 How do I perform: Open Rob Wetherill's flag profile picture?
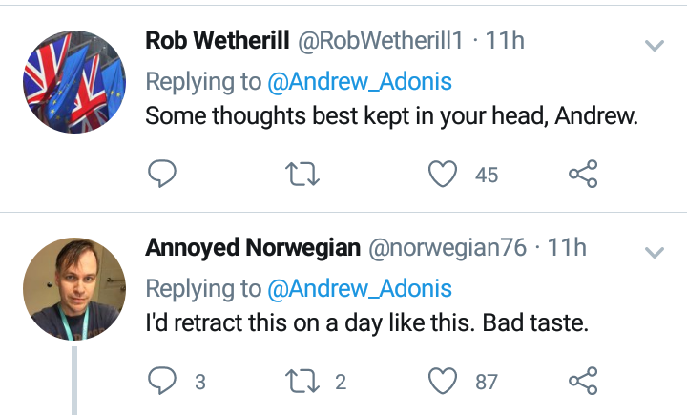tap(74, 82)
